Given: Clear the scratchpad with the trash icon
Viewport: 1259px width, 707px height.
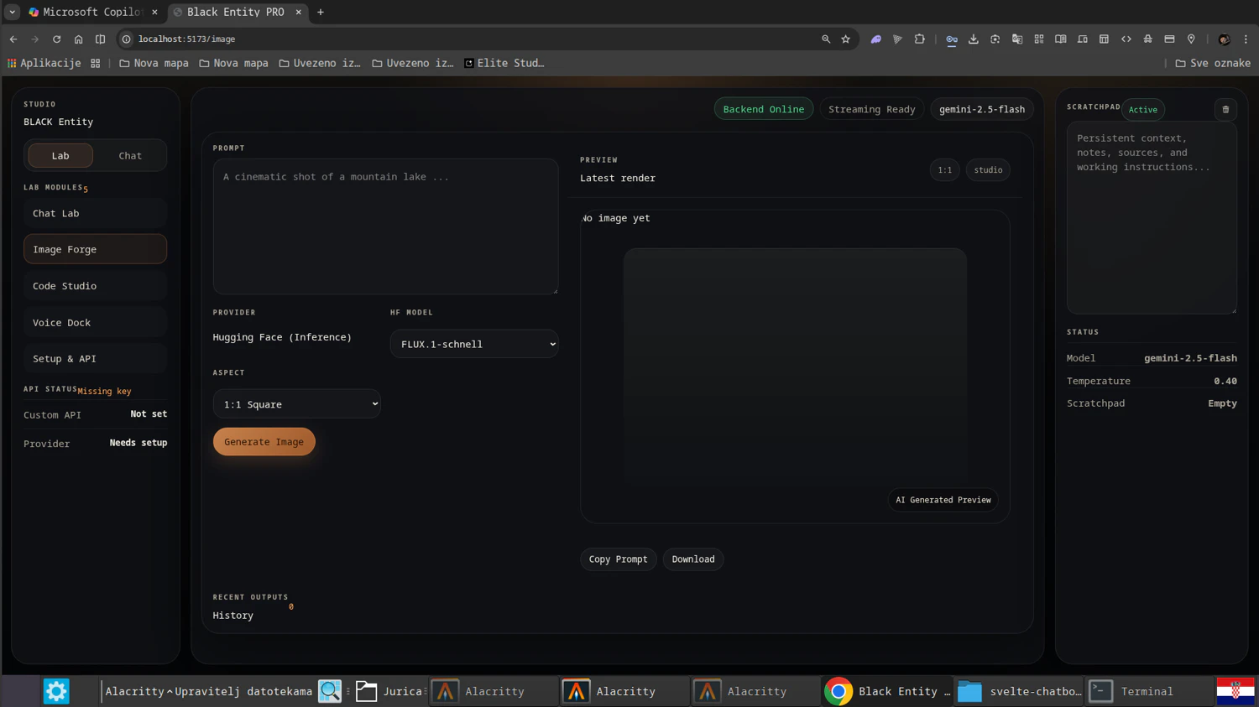Looking at the screenshot, I should pyautogui.click(x=1225, y=109).
